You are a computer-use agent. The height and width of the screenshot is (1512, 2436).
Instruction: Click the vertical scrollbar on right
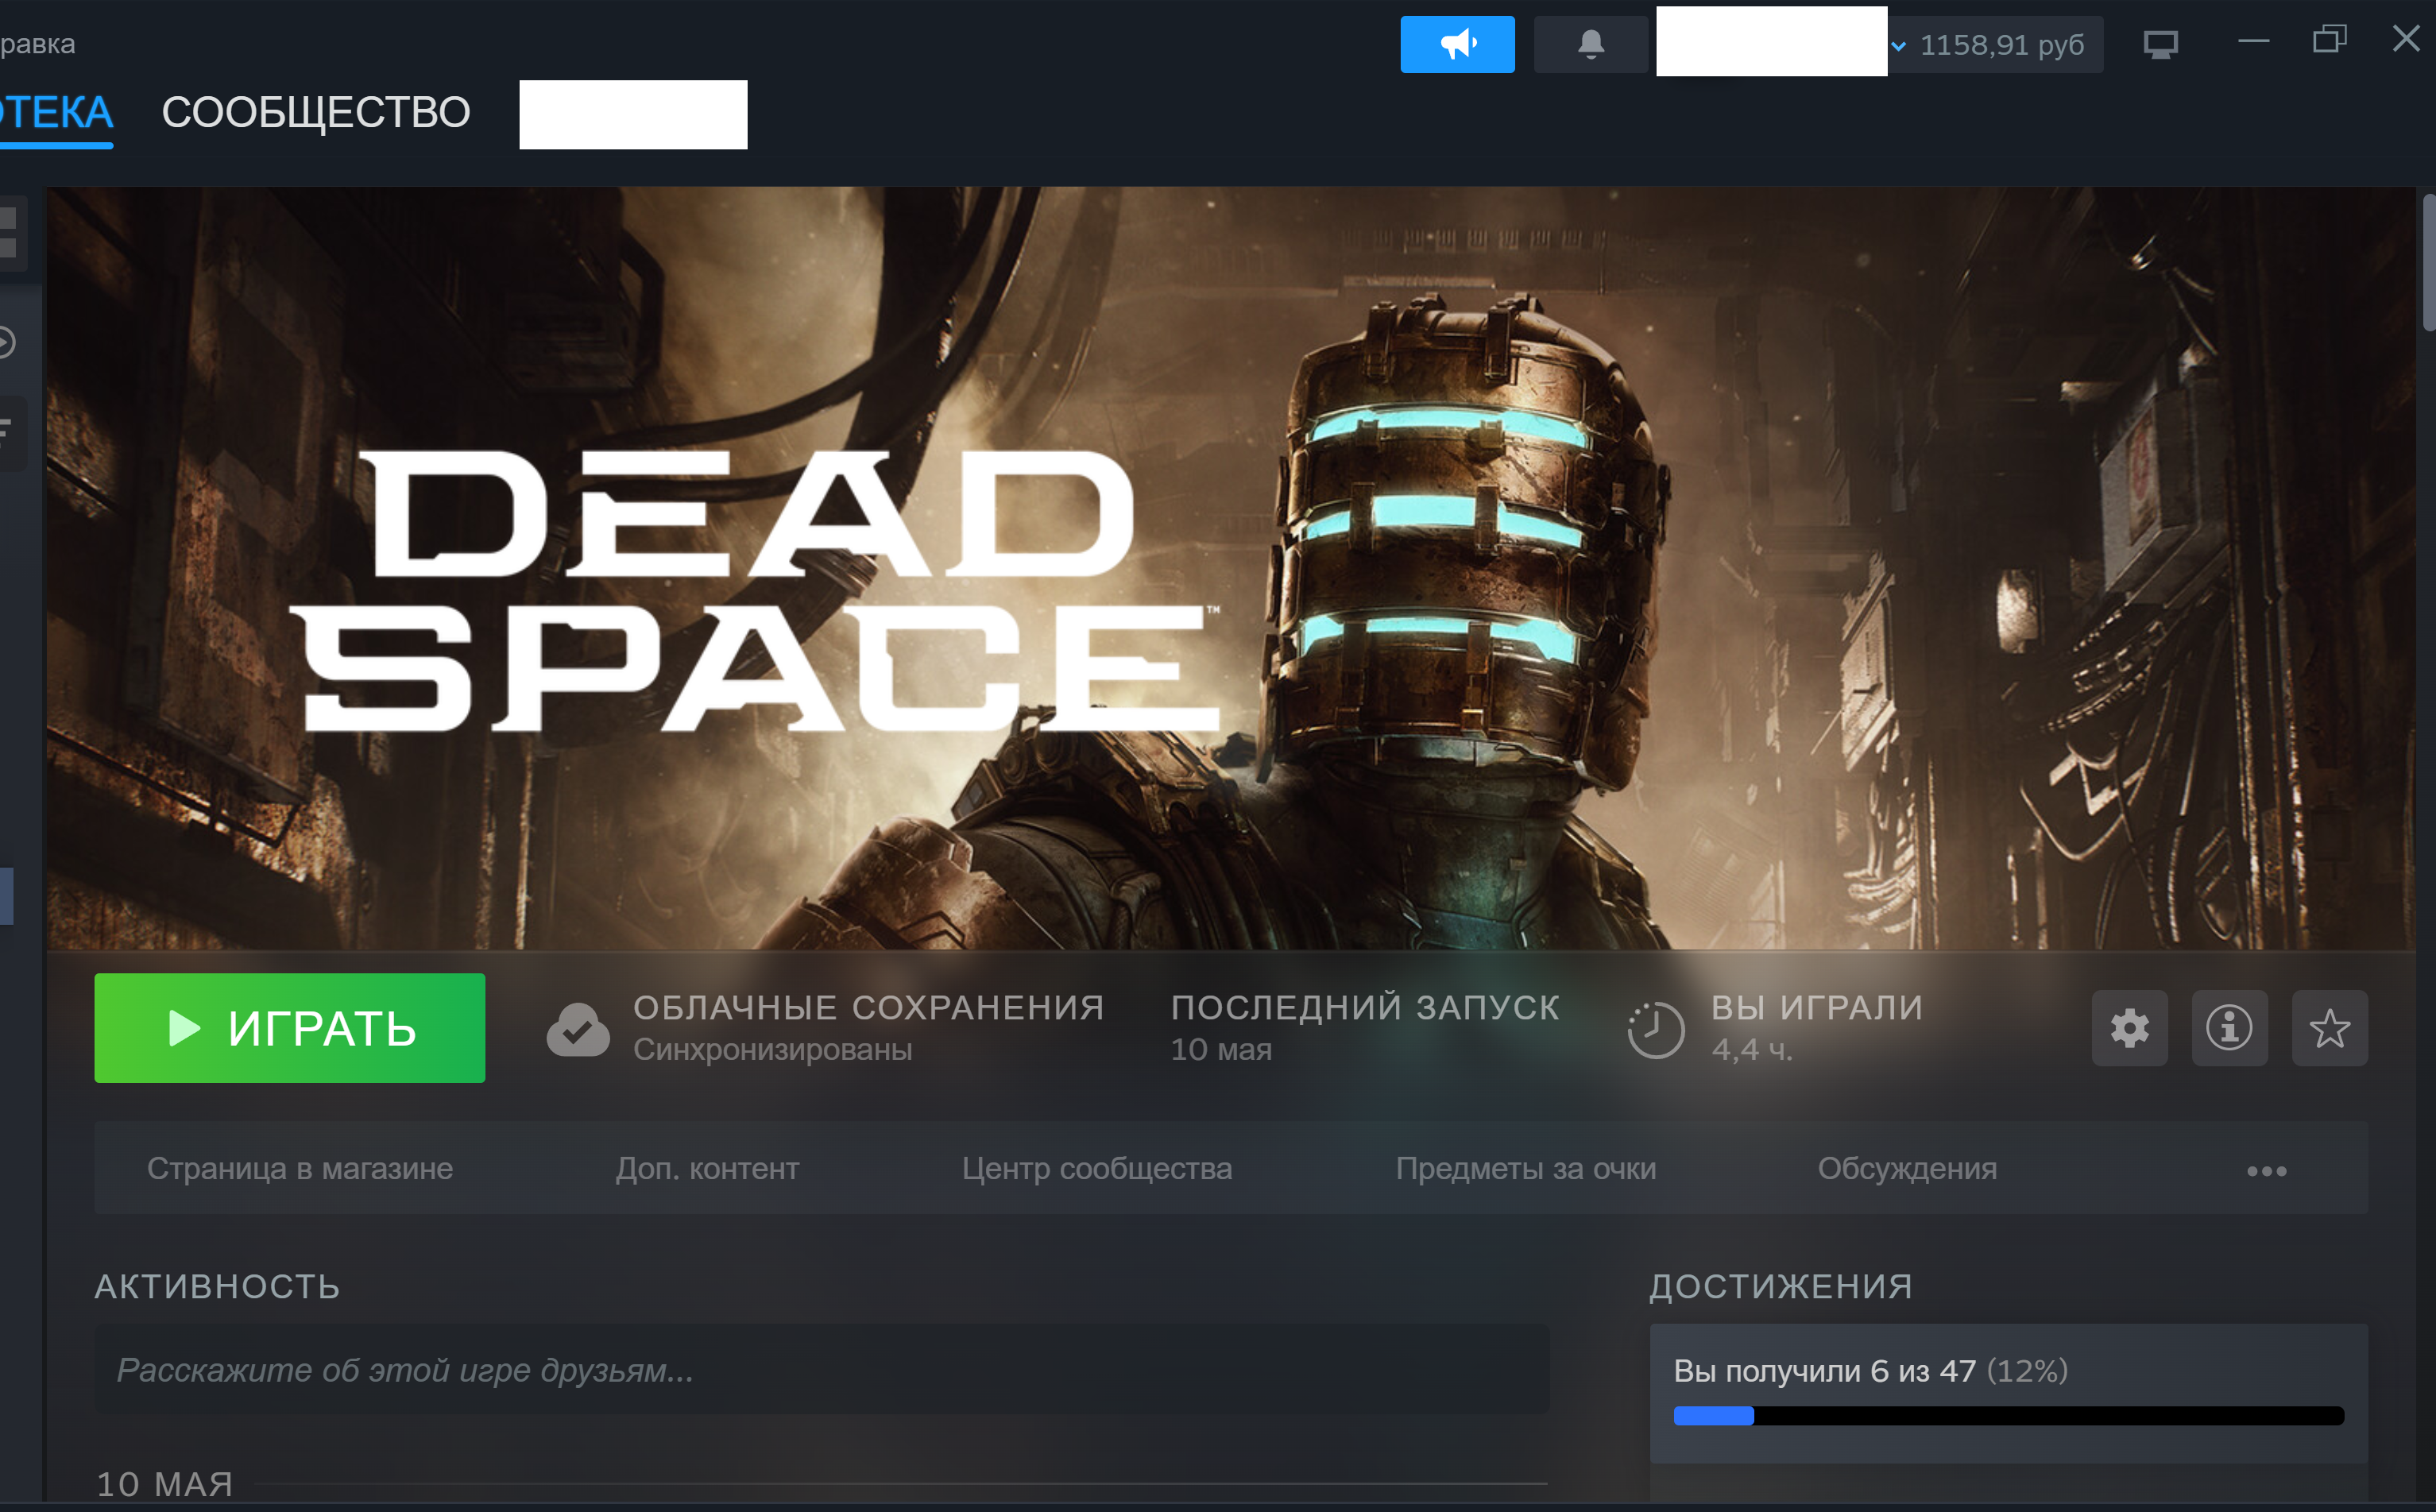point(2428,262)
